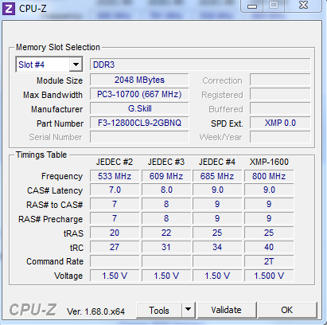Close the CPU-Z window
Viewport: 327px width, 325px height.
[x=303, y=6]
